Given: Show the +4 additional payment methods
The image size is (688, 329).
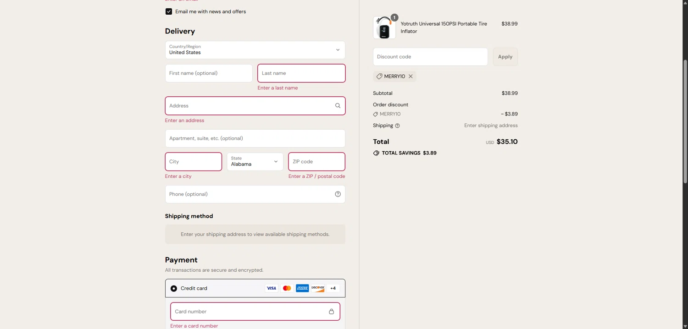Looking at the screenshot, I should (333, 288).
